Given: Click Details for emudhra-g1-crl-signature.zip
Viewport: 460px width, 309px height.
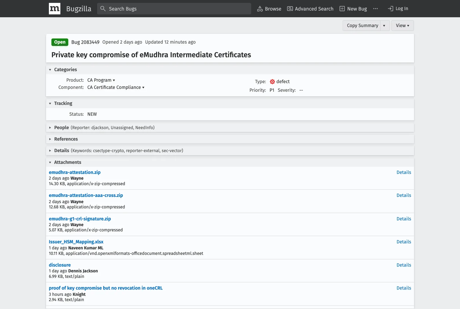Looking at the screenshot, I should coord(404,219).
